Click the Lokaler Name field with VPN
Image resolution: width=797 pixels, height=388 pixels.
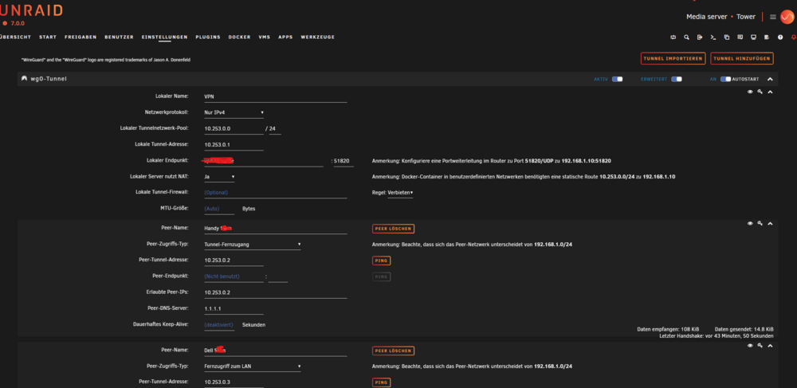[275, 96]
